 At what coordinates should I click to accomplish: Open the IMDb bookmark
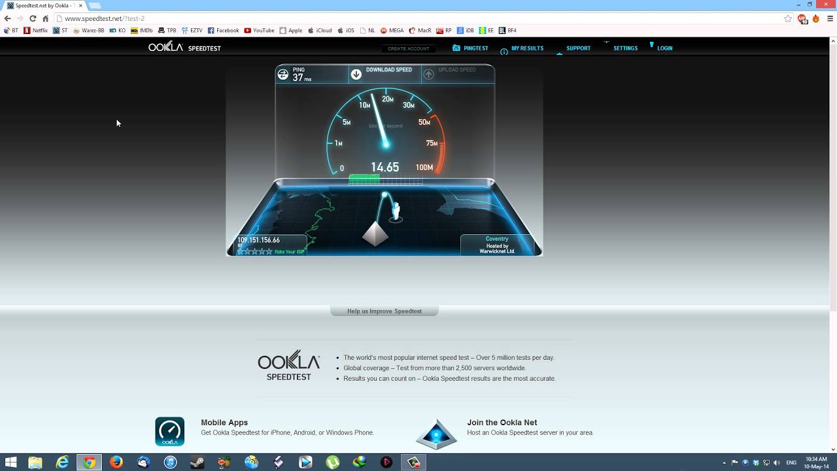point(142,30)
